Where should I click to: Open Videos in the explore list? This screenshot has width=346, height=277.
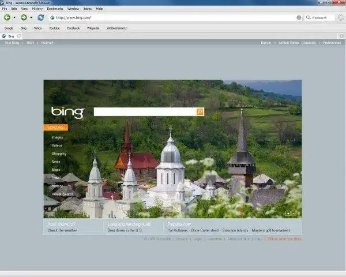[57, 145]
